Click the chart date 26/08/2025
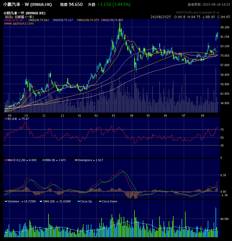Viewport: 232px width, 241px height. tap(161, 17)
